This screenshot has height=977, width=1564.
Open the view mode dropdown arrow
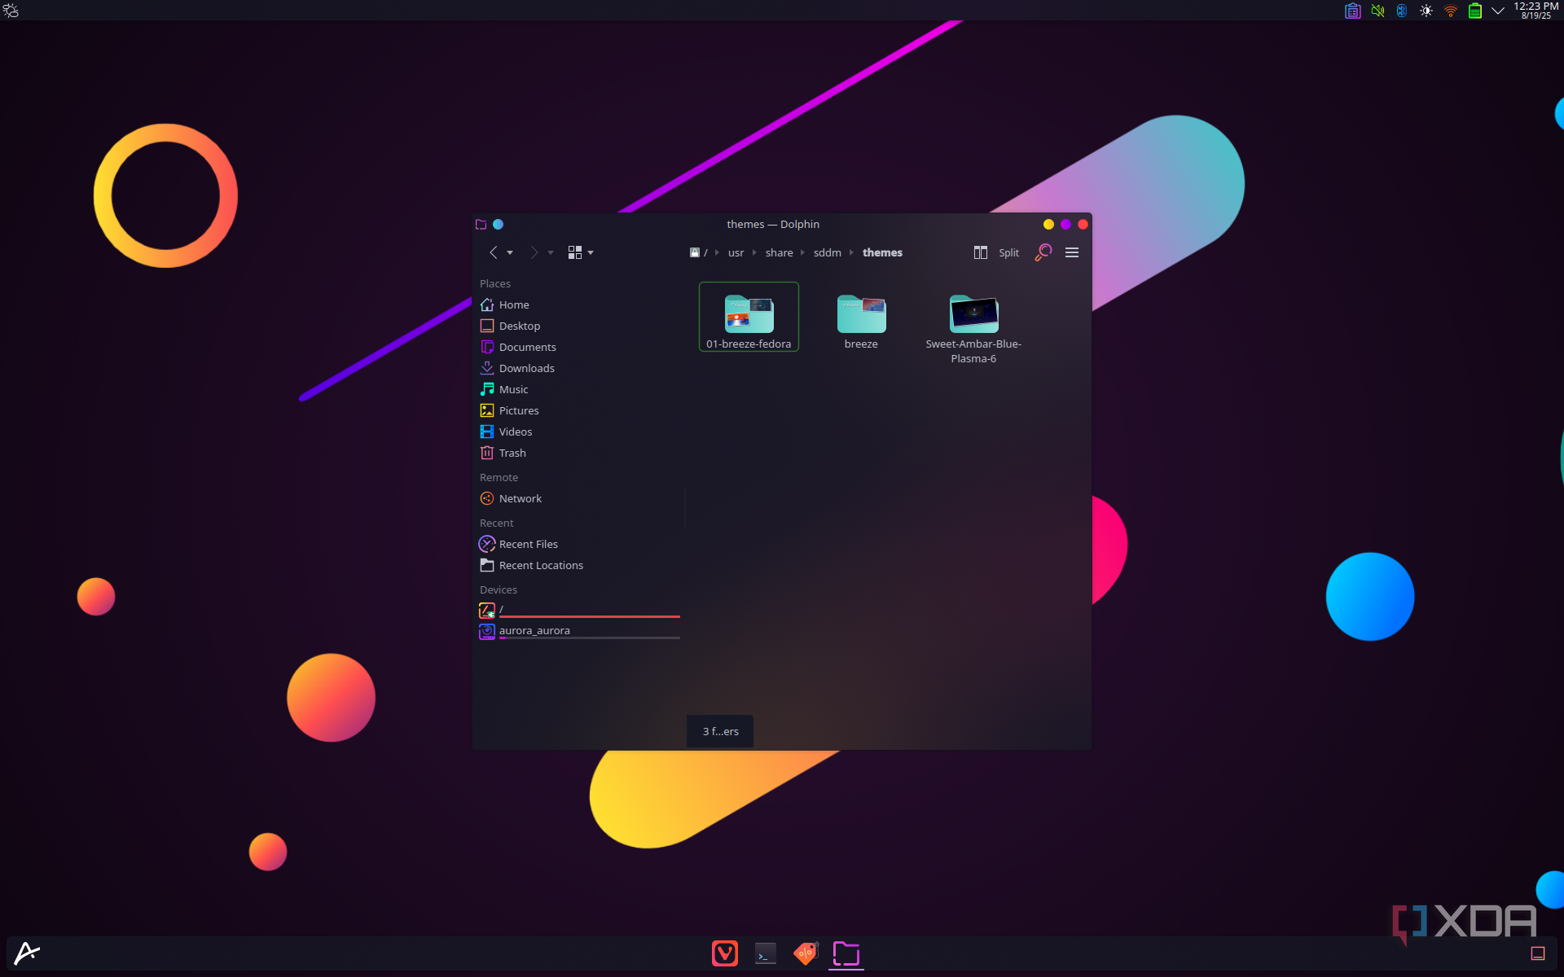click(591, 253)
